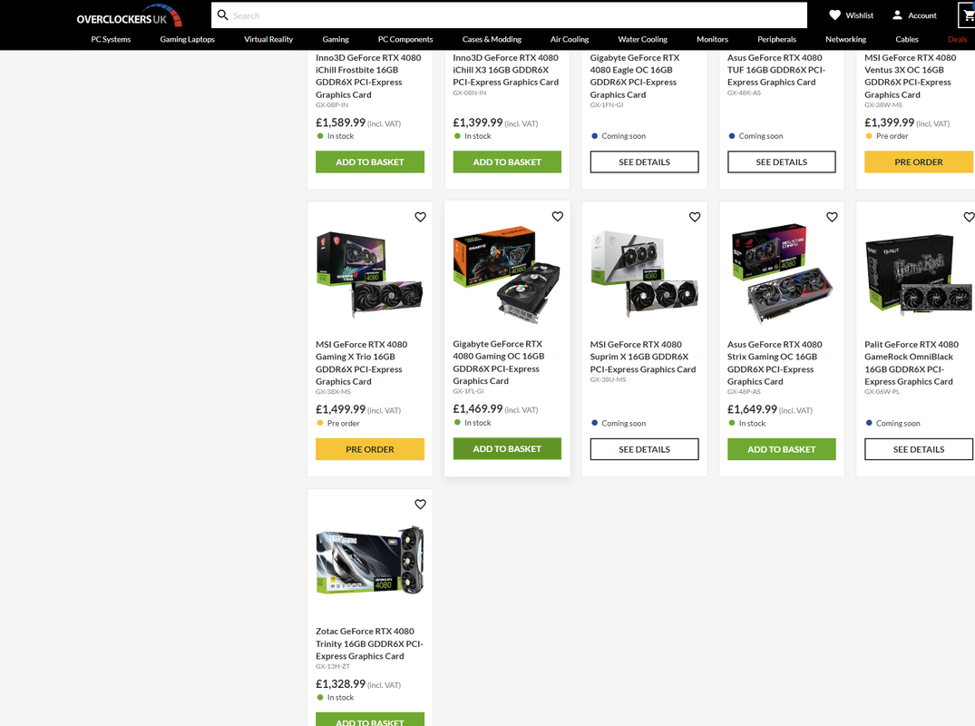Open the Monitors menu

coord(713,39)
